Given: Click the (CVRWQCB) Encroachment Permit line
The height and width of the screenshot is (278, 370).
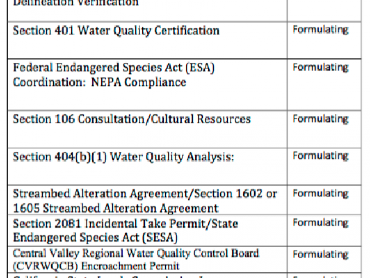Looking at the screenshot, I should click(96, 266).
